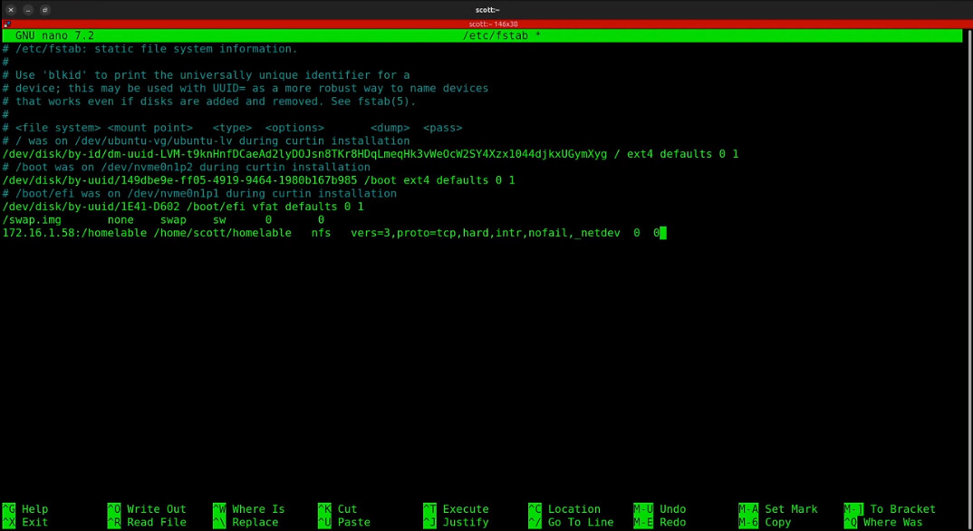973x531 pixels.
Task: Click the Paste label in the shortcut bar
Action: (x=353, y=523)
